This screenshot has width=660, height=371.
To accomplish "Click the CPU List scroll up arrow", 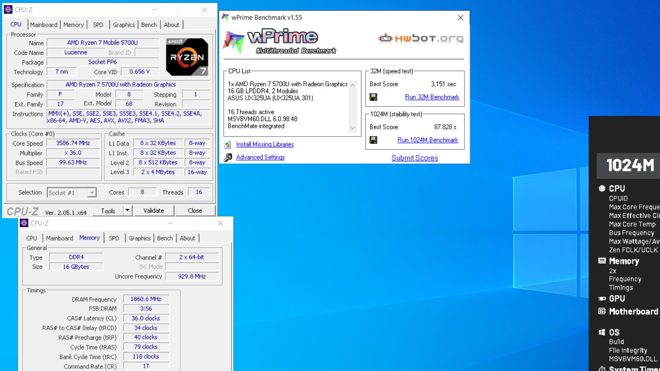I will tap(353, 85).
